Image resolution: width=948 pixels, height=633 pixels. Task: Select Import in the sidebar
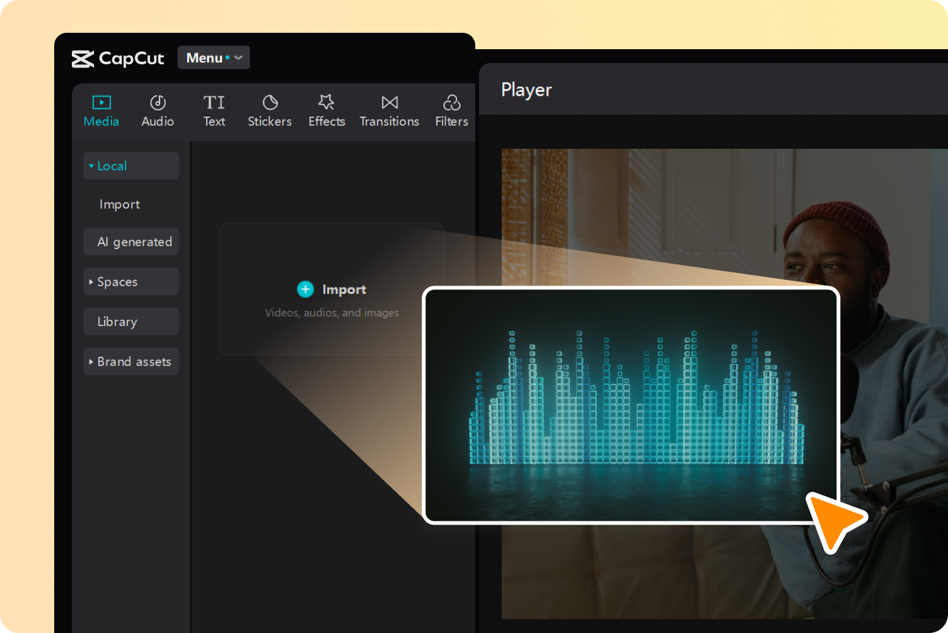[120, 204]
